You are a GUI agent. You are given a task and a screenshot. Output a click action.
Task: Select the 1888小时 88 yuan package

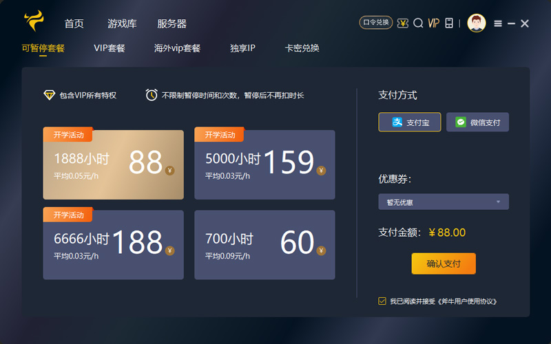pos(113,164)
